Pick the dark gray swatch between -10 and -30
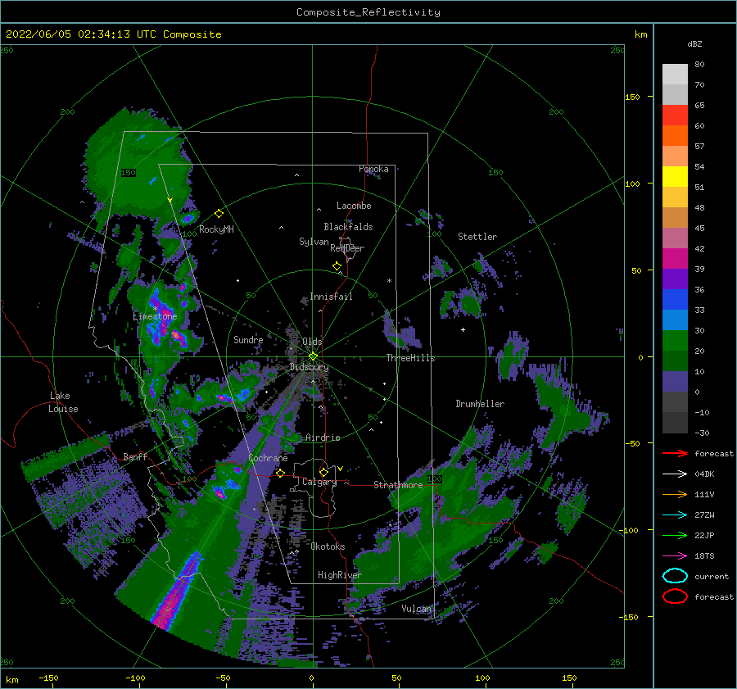Image resolution: width=737 pixels, height=689 pixels. [x=675, y=423]
